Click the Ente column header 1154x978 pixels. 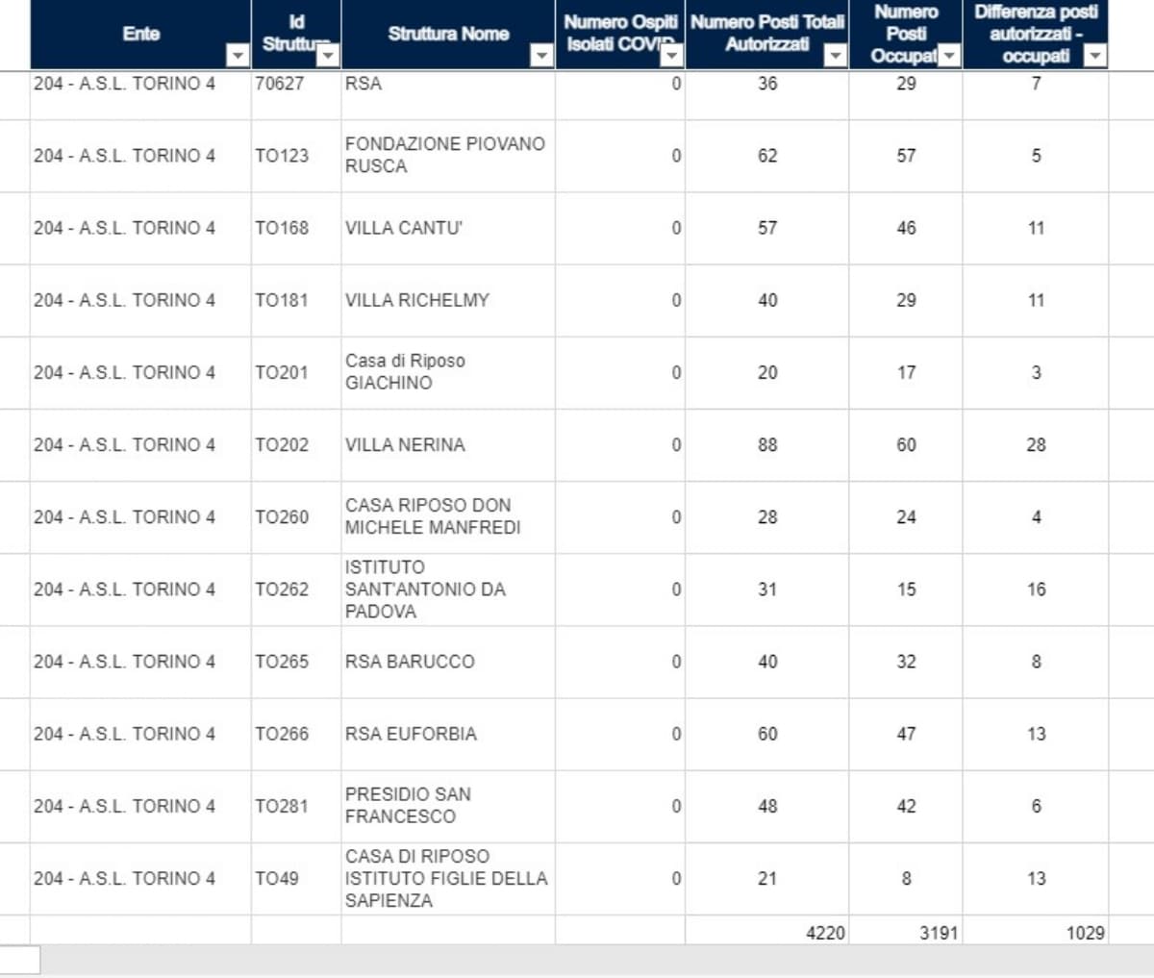pos(140,34)
